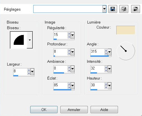142x116 pixels.
Task: Increase the Intensité value with up arrow
Action: (x=106, y=68)
